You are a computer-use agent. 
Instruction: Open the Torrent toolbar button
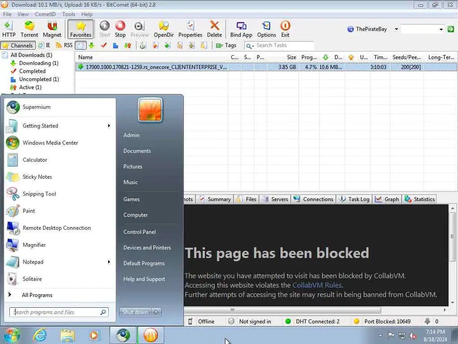29,29
